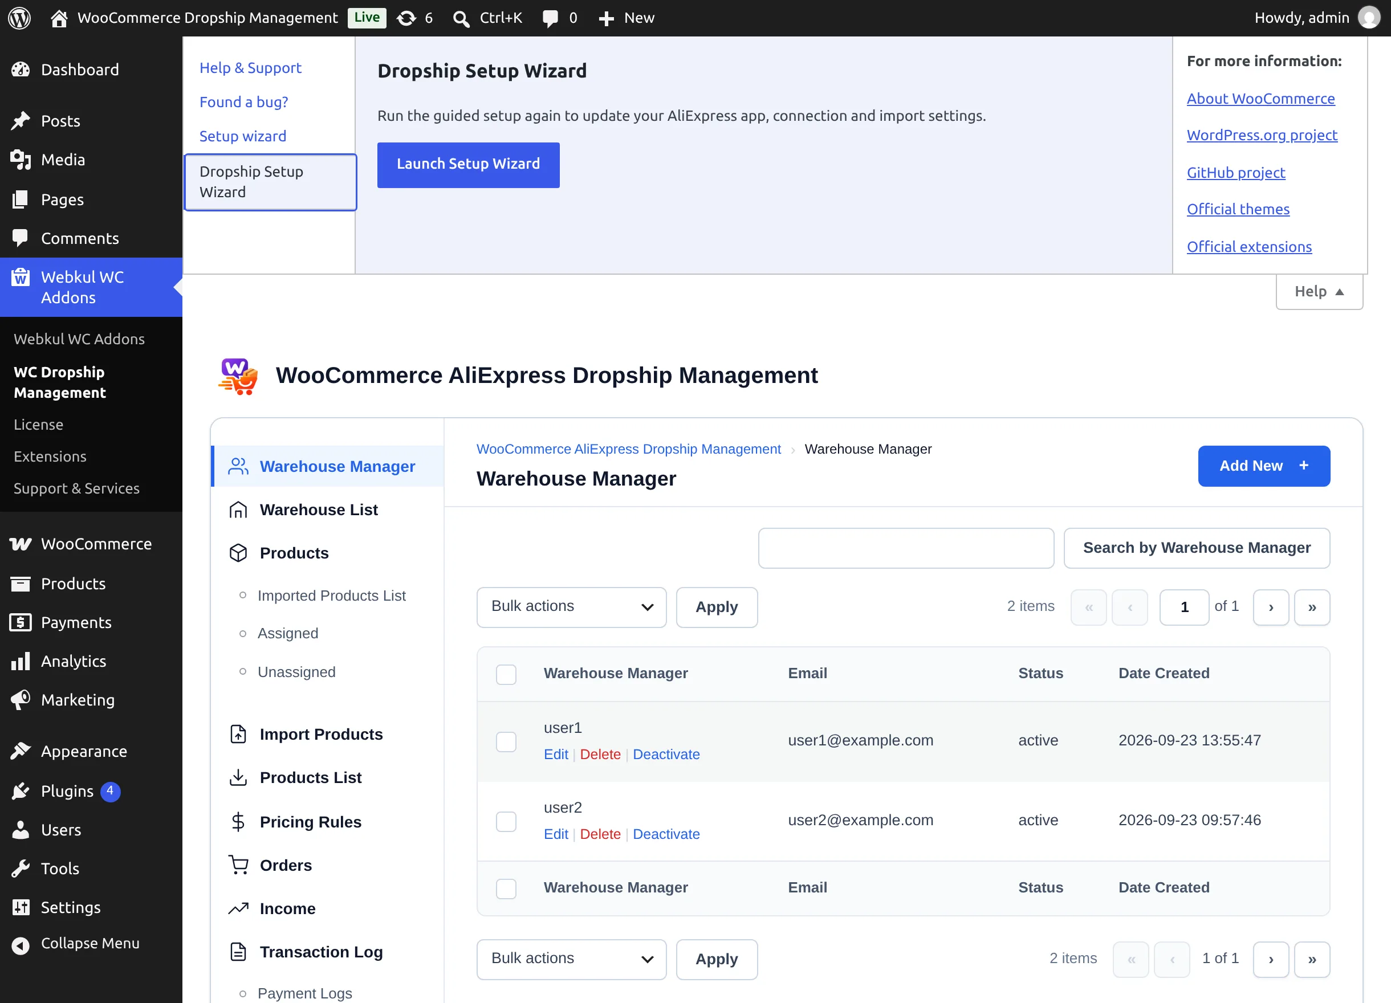Image resolution: width=1391 pixels, height=1003 pixels.
Task: Open the WordPress logo menu
Action: point(19,18)
